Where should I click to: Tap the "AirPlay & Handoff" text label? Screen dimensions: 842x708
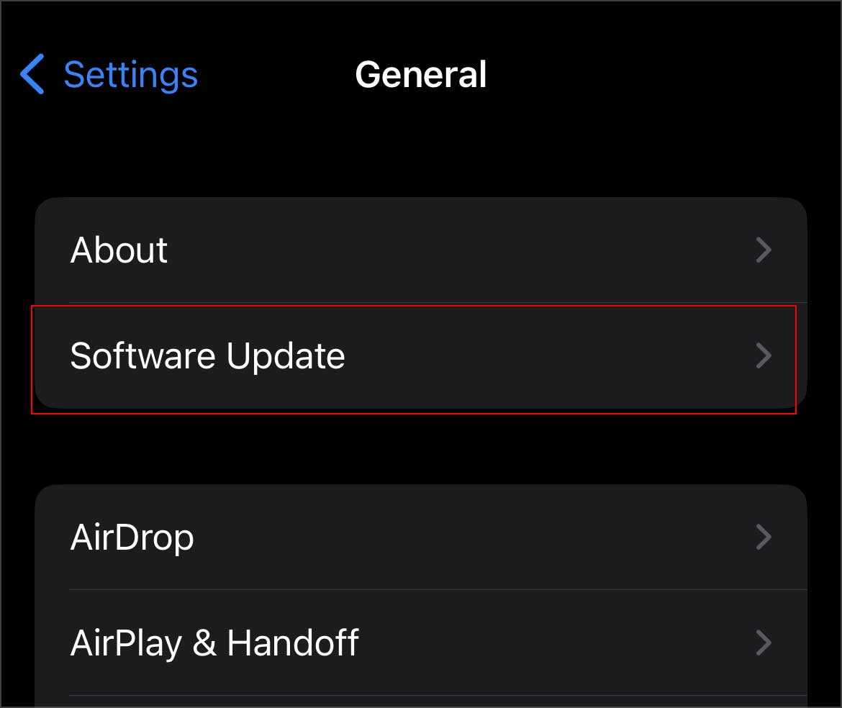click(214, 643)
